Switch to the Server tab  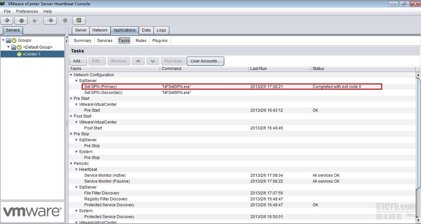point(81,30)
